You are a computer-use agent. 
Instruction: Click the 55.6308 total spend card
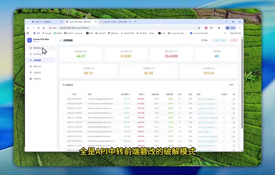pyautogui.click(x=171, y=54)
